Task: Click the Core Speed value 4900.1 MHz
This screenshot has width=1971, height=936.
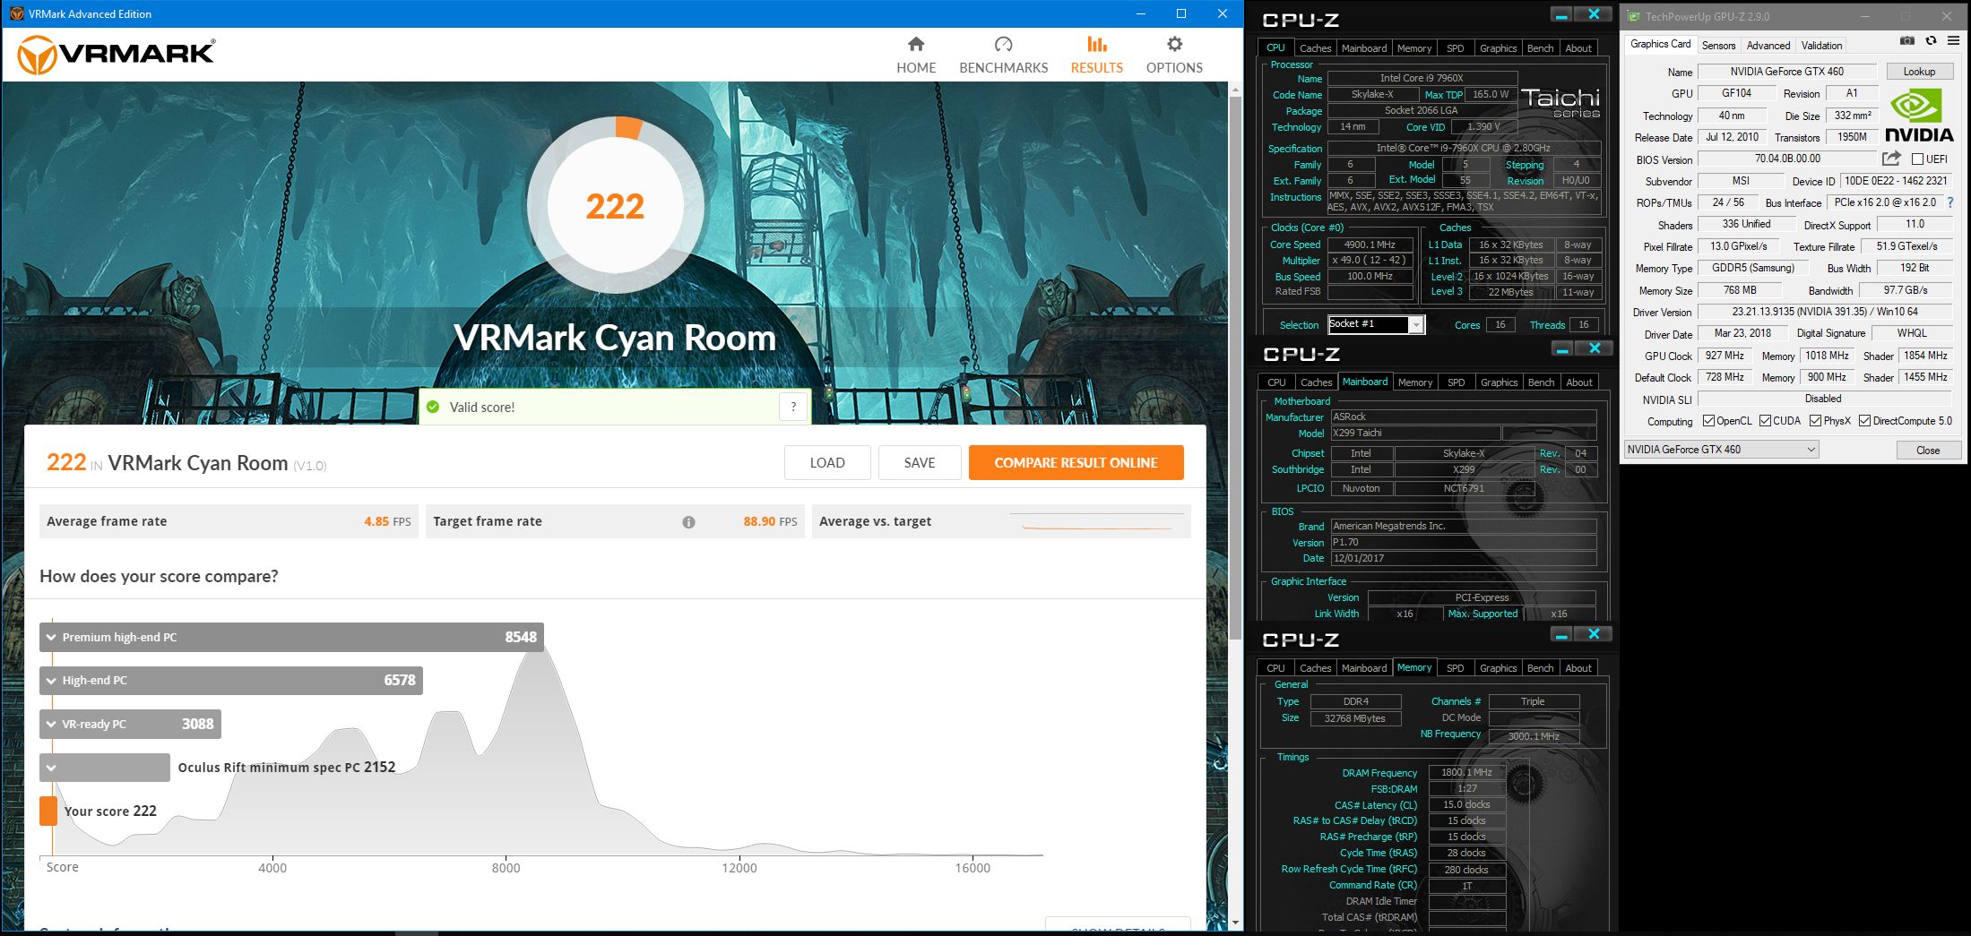Action: 1370,245
